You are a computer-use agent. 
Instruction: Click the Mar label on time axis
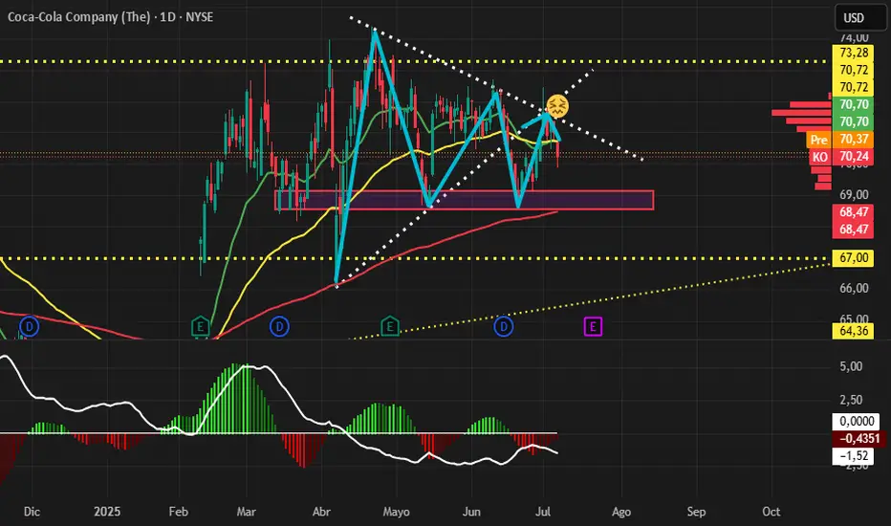(x=246, y=512)
